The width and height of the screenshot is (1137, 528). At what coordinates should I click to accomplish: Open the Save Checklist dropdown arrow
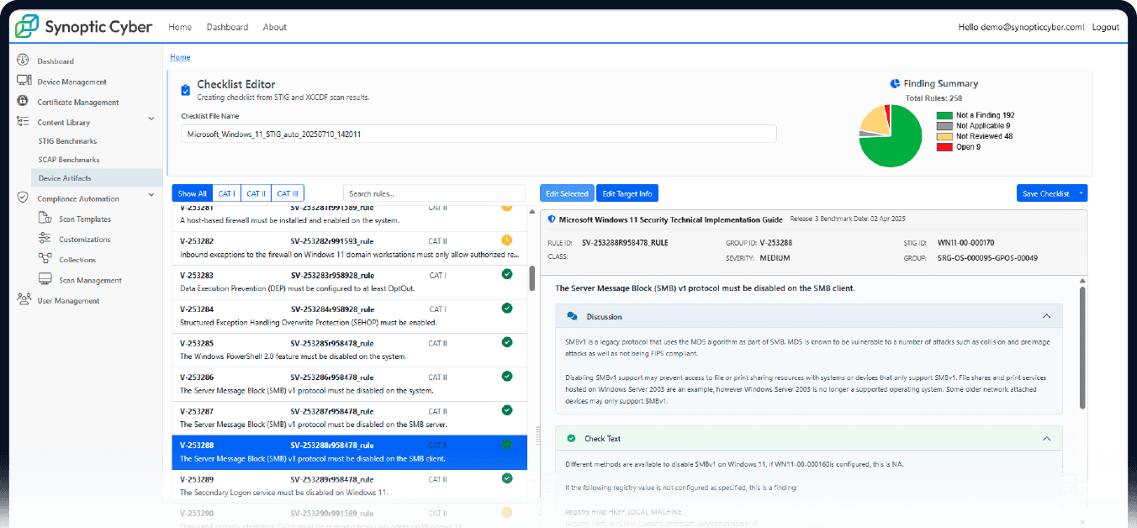pos(1081,193)
